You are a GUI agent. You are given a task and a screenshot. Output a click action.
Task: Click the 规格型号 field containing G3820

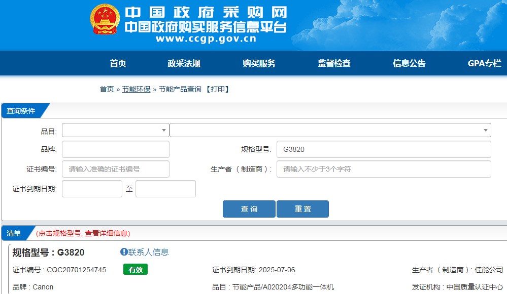point(383,149)
